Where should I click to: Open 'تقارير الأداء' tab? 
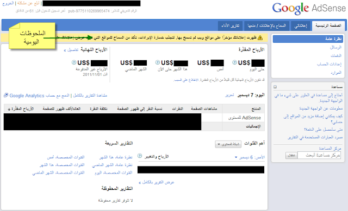pos(231,26)
